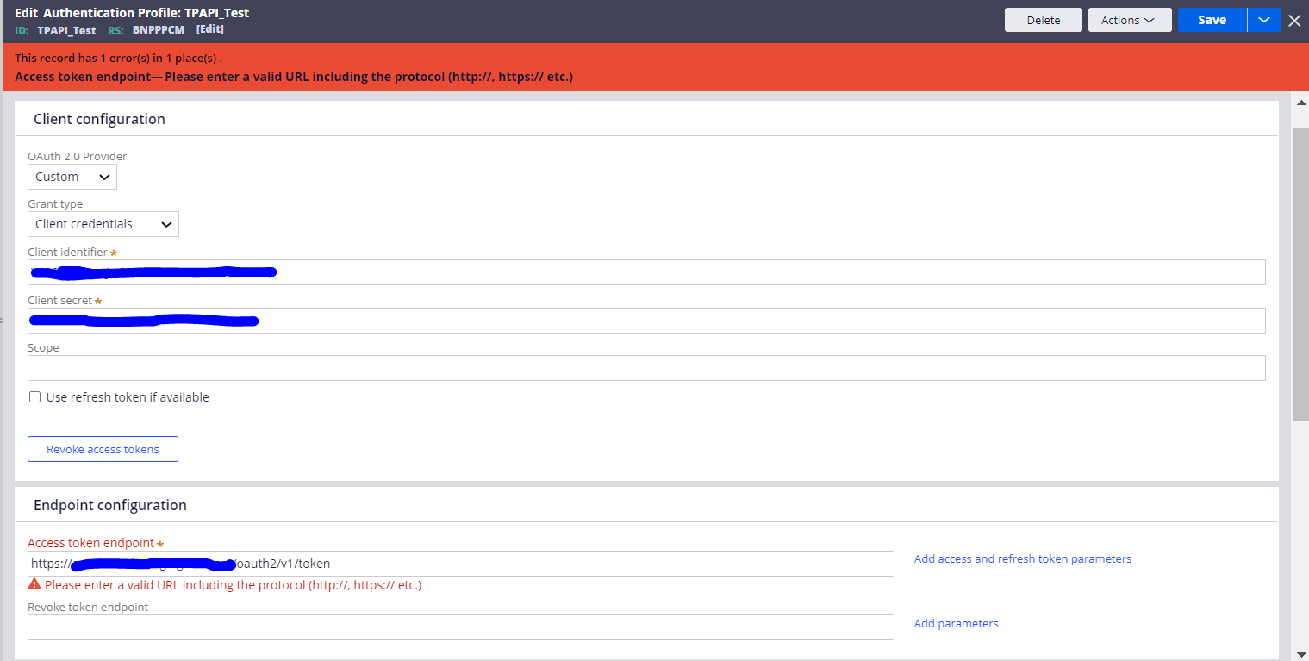1309x661 pixels.
Task: Click the [Edit] link beside ruleset
Action: [x=210, y=29]
